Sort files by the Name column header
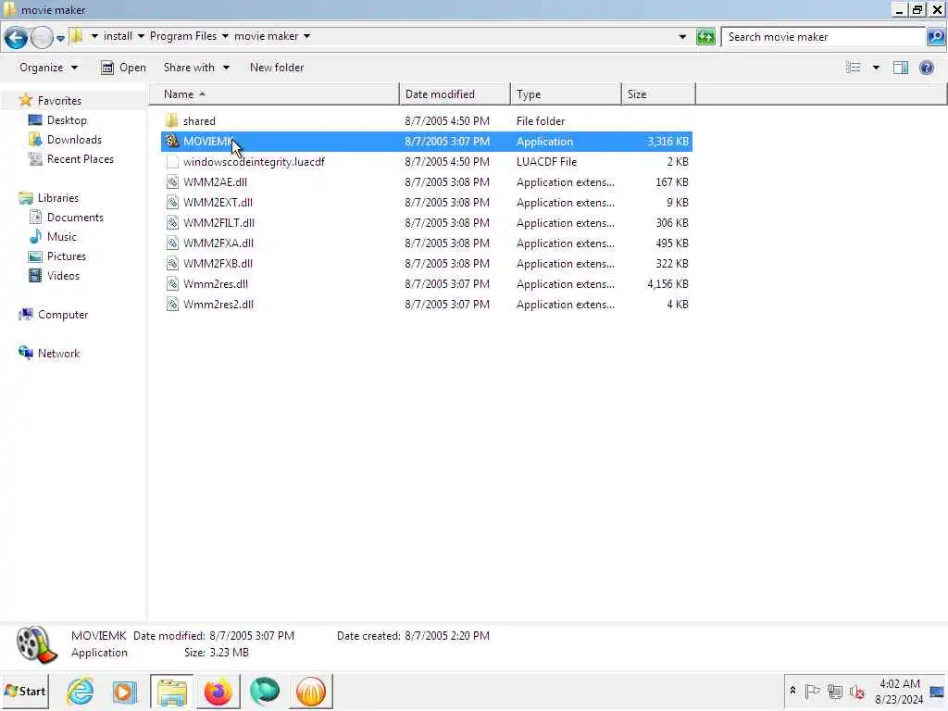The width and height of the screenshot is (948, 711). click(x=275, y=94)
